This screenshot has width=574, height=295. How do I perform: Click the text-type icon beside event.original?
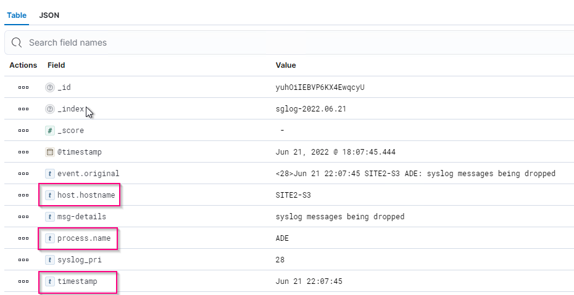50,174
